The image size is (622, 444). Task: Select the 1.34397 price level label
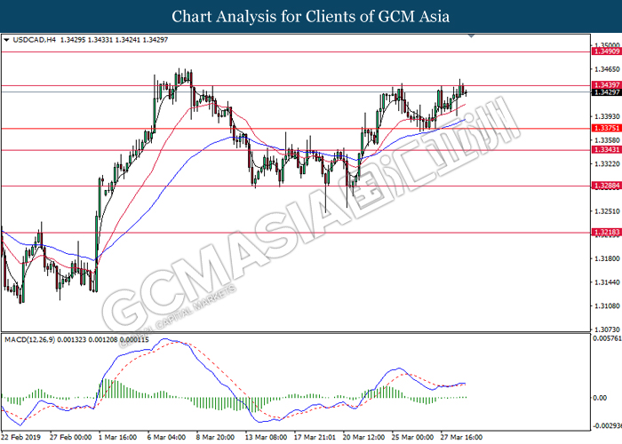(606, 85)
